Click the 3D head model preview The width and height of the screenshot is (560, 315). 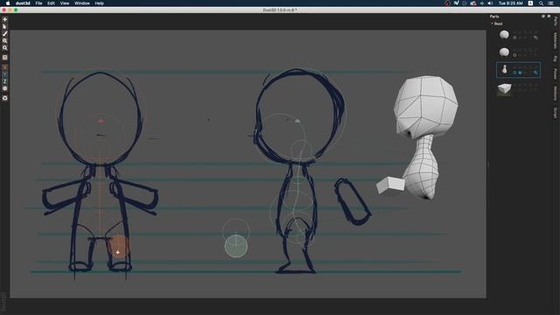tap(426, 107)
